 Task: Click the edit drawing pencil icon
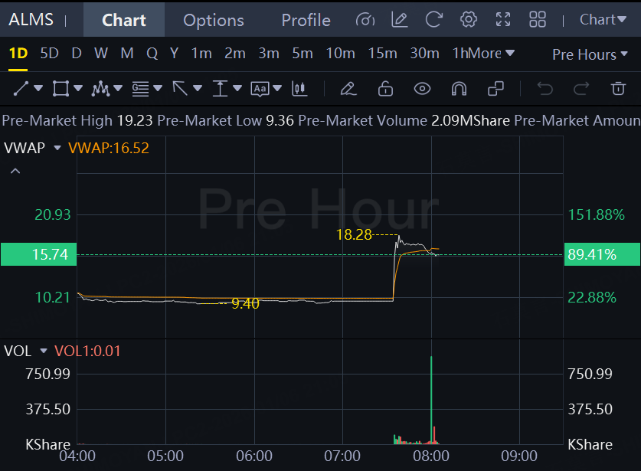point(400,20)
